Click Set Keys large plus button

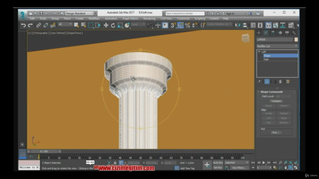coord(207,165)
